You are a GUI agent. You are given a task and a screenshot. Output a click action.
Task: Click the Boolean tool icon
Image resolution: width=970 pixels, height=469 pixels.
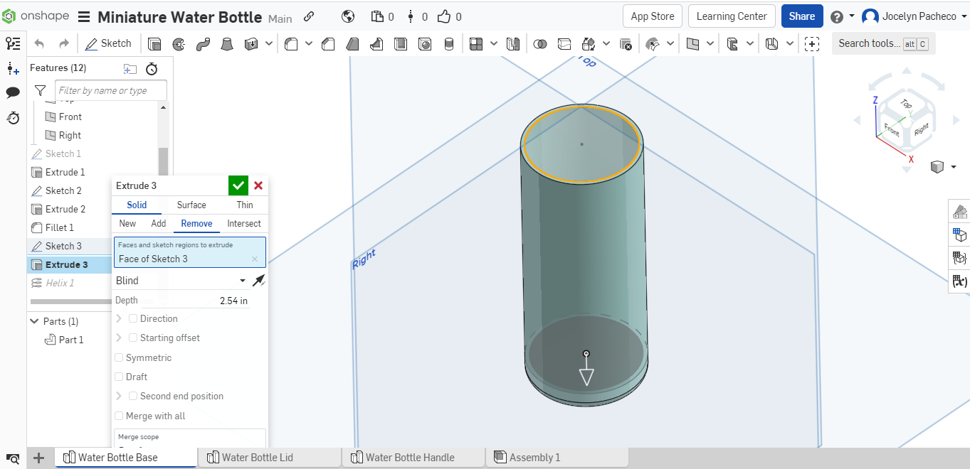pos(540,44)
